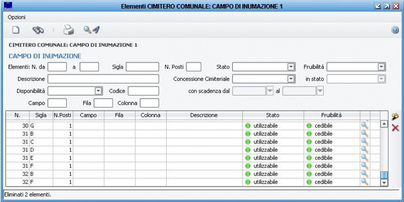Select 'cedibile' in row 31 B
The height and width of the screenshot is (202, 404).
323,134
